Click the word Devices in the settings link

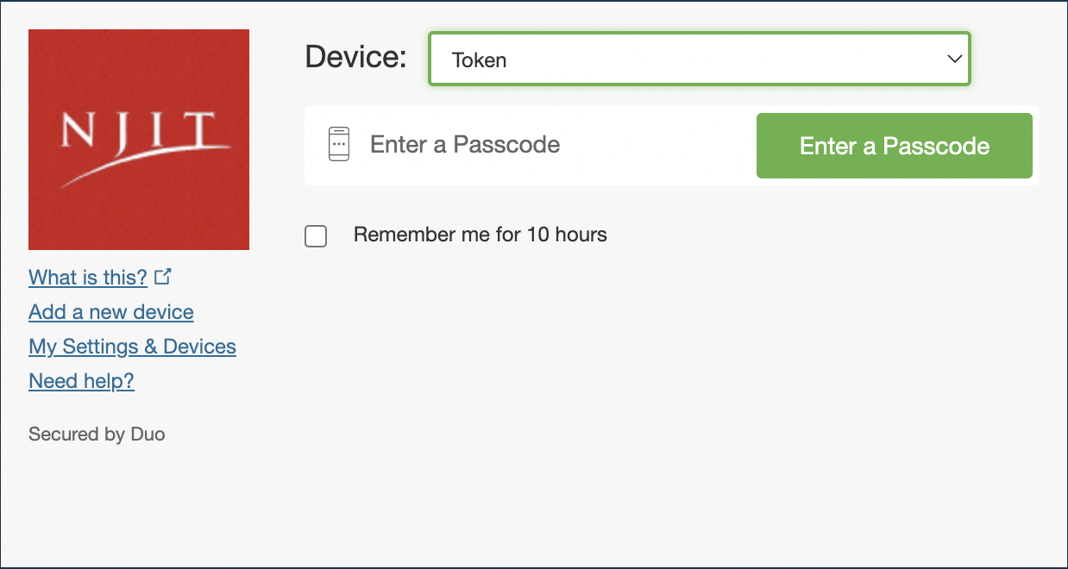199,347
